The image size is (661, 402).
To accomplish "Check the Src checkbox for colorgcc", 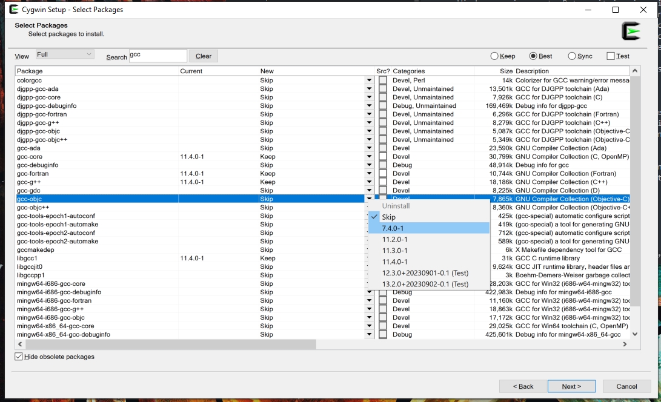I will (383, 80).
